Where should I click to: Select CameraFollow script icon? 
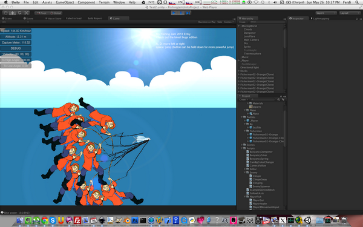[x=247, y=166]
